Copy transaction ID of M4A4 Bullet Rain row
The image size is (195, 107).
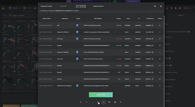pos(153,52)
